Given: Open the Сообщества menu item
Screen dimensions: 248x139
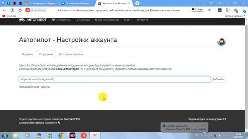Looking at the screenshot, I should click(61, 20).
